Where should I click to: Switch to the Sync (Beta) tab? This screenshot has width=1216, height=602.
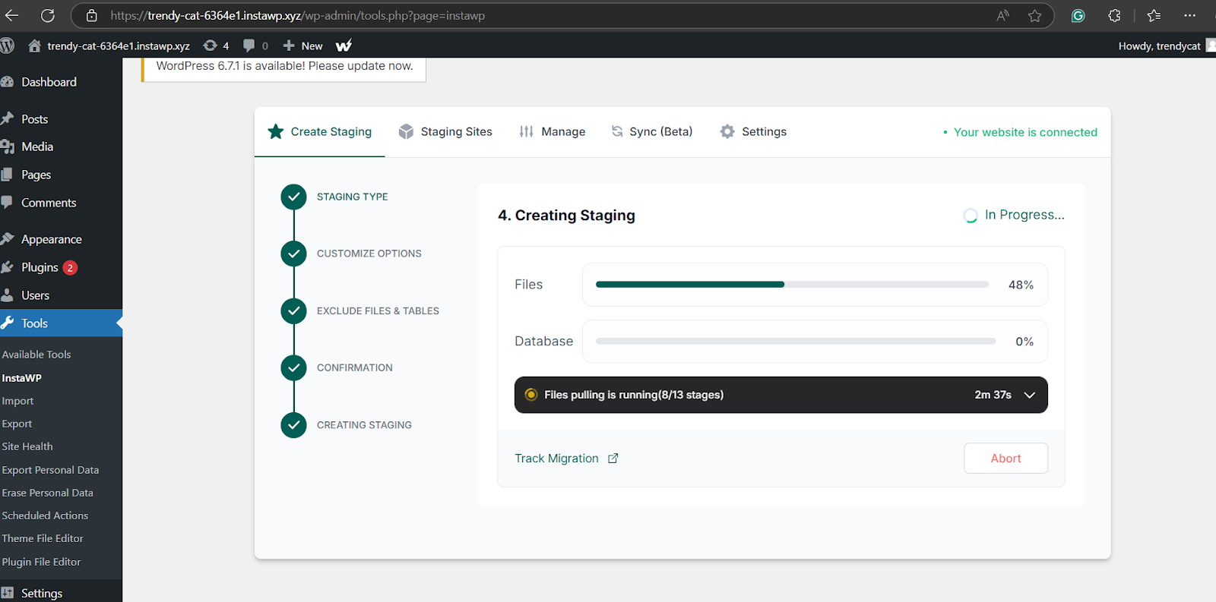(x=652, y=131)
